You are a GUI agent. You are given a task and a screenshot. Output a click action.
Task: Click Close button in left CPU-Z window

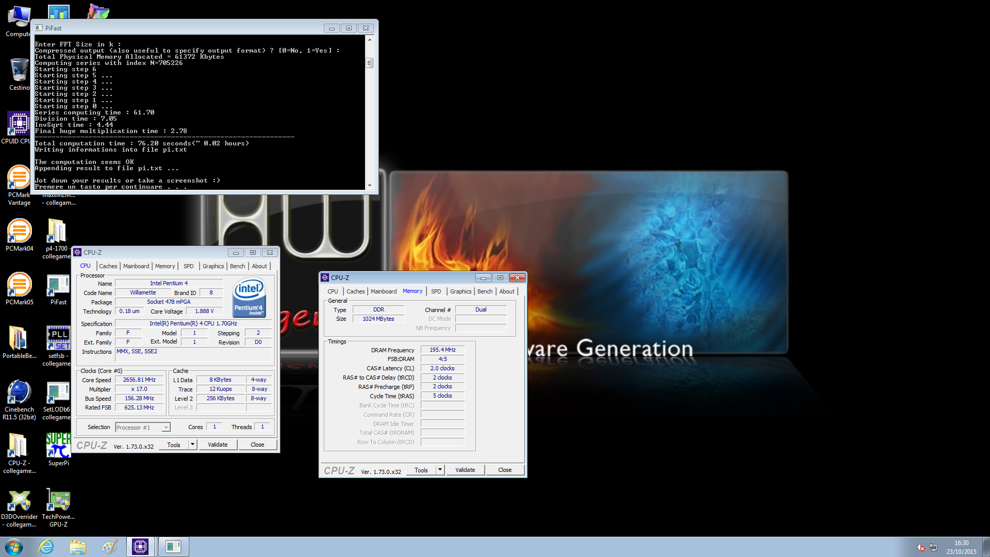[x=257, y=445]
